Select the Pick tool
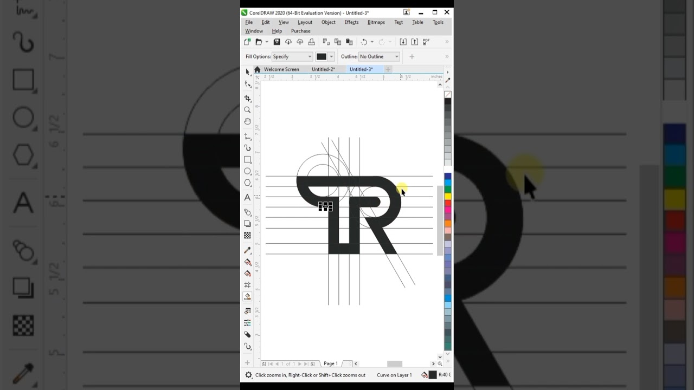The height and width of the screenshot is (390, 694). [x=247, y=72]
